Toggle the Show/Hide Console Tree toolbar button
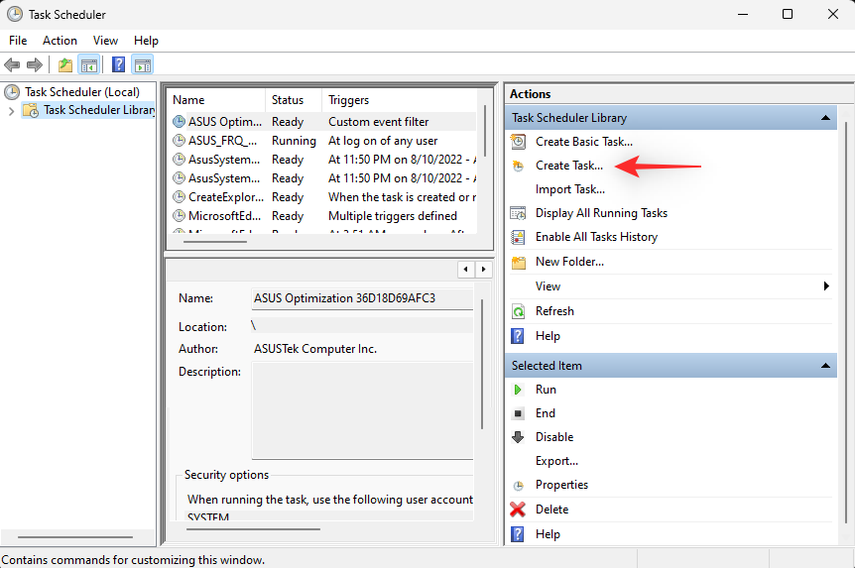This screenshot has width=855, height=568. [89, 65]
